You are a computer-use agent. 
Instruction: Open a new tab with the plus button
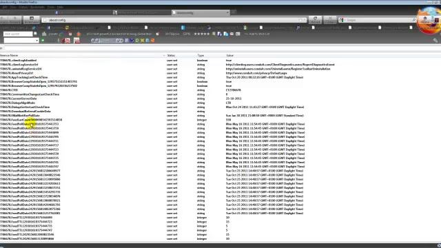[x=234, y=12]
